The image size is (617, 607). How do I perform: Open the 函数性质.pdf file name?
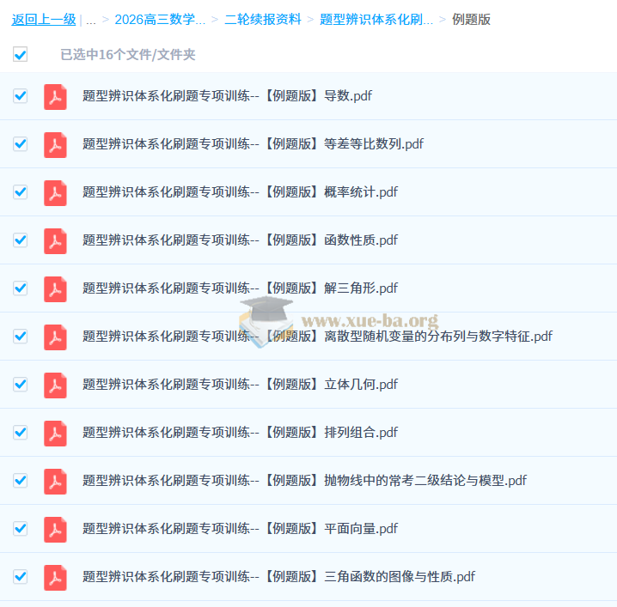click(240, 240)
